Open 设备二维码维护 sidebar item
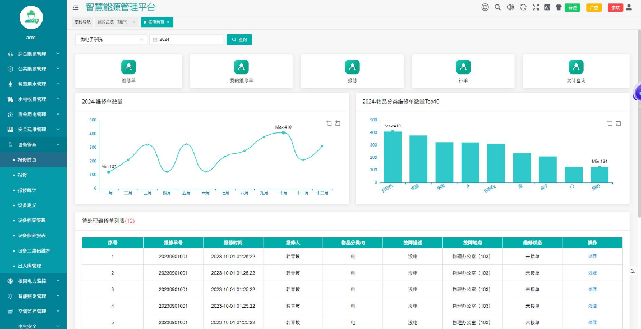641x329 pixels. [33, 250]
